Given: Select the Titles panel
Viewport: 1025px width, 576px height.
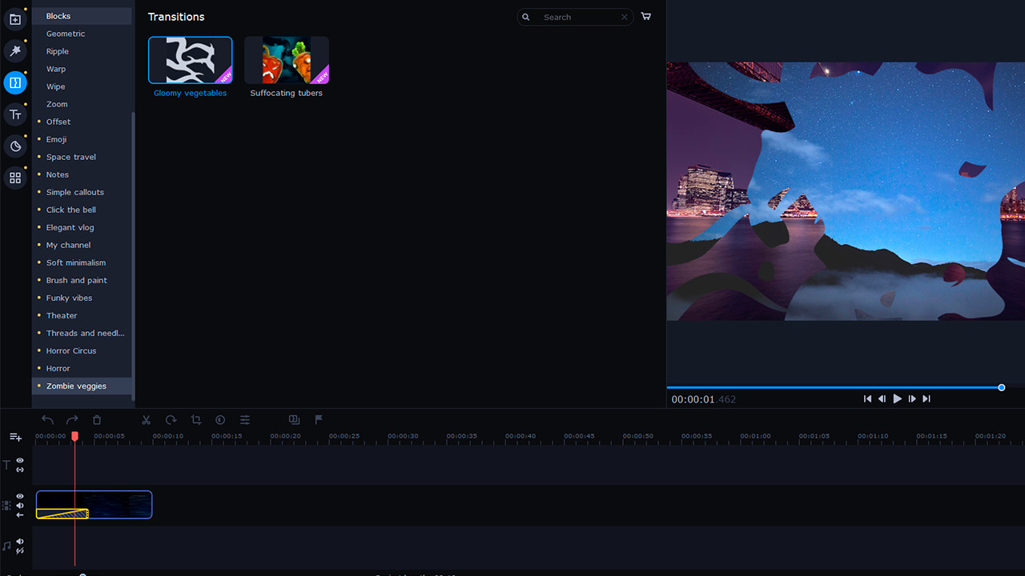Looking at the screenshot, I should pos(15,114).
